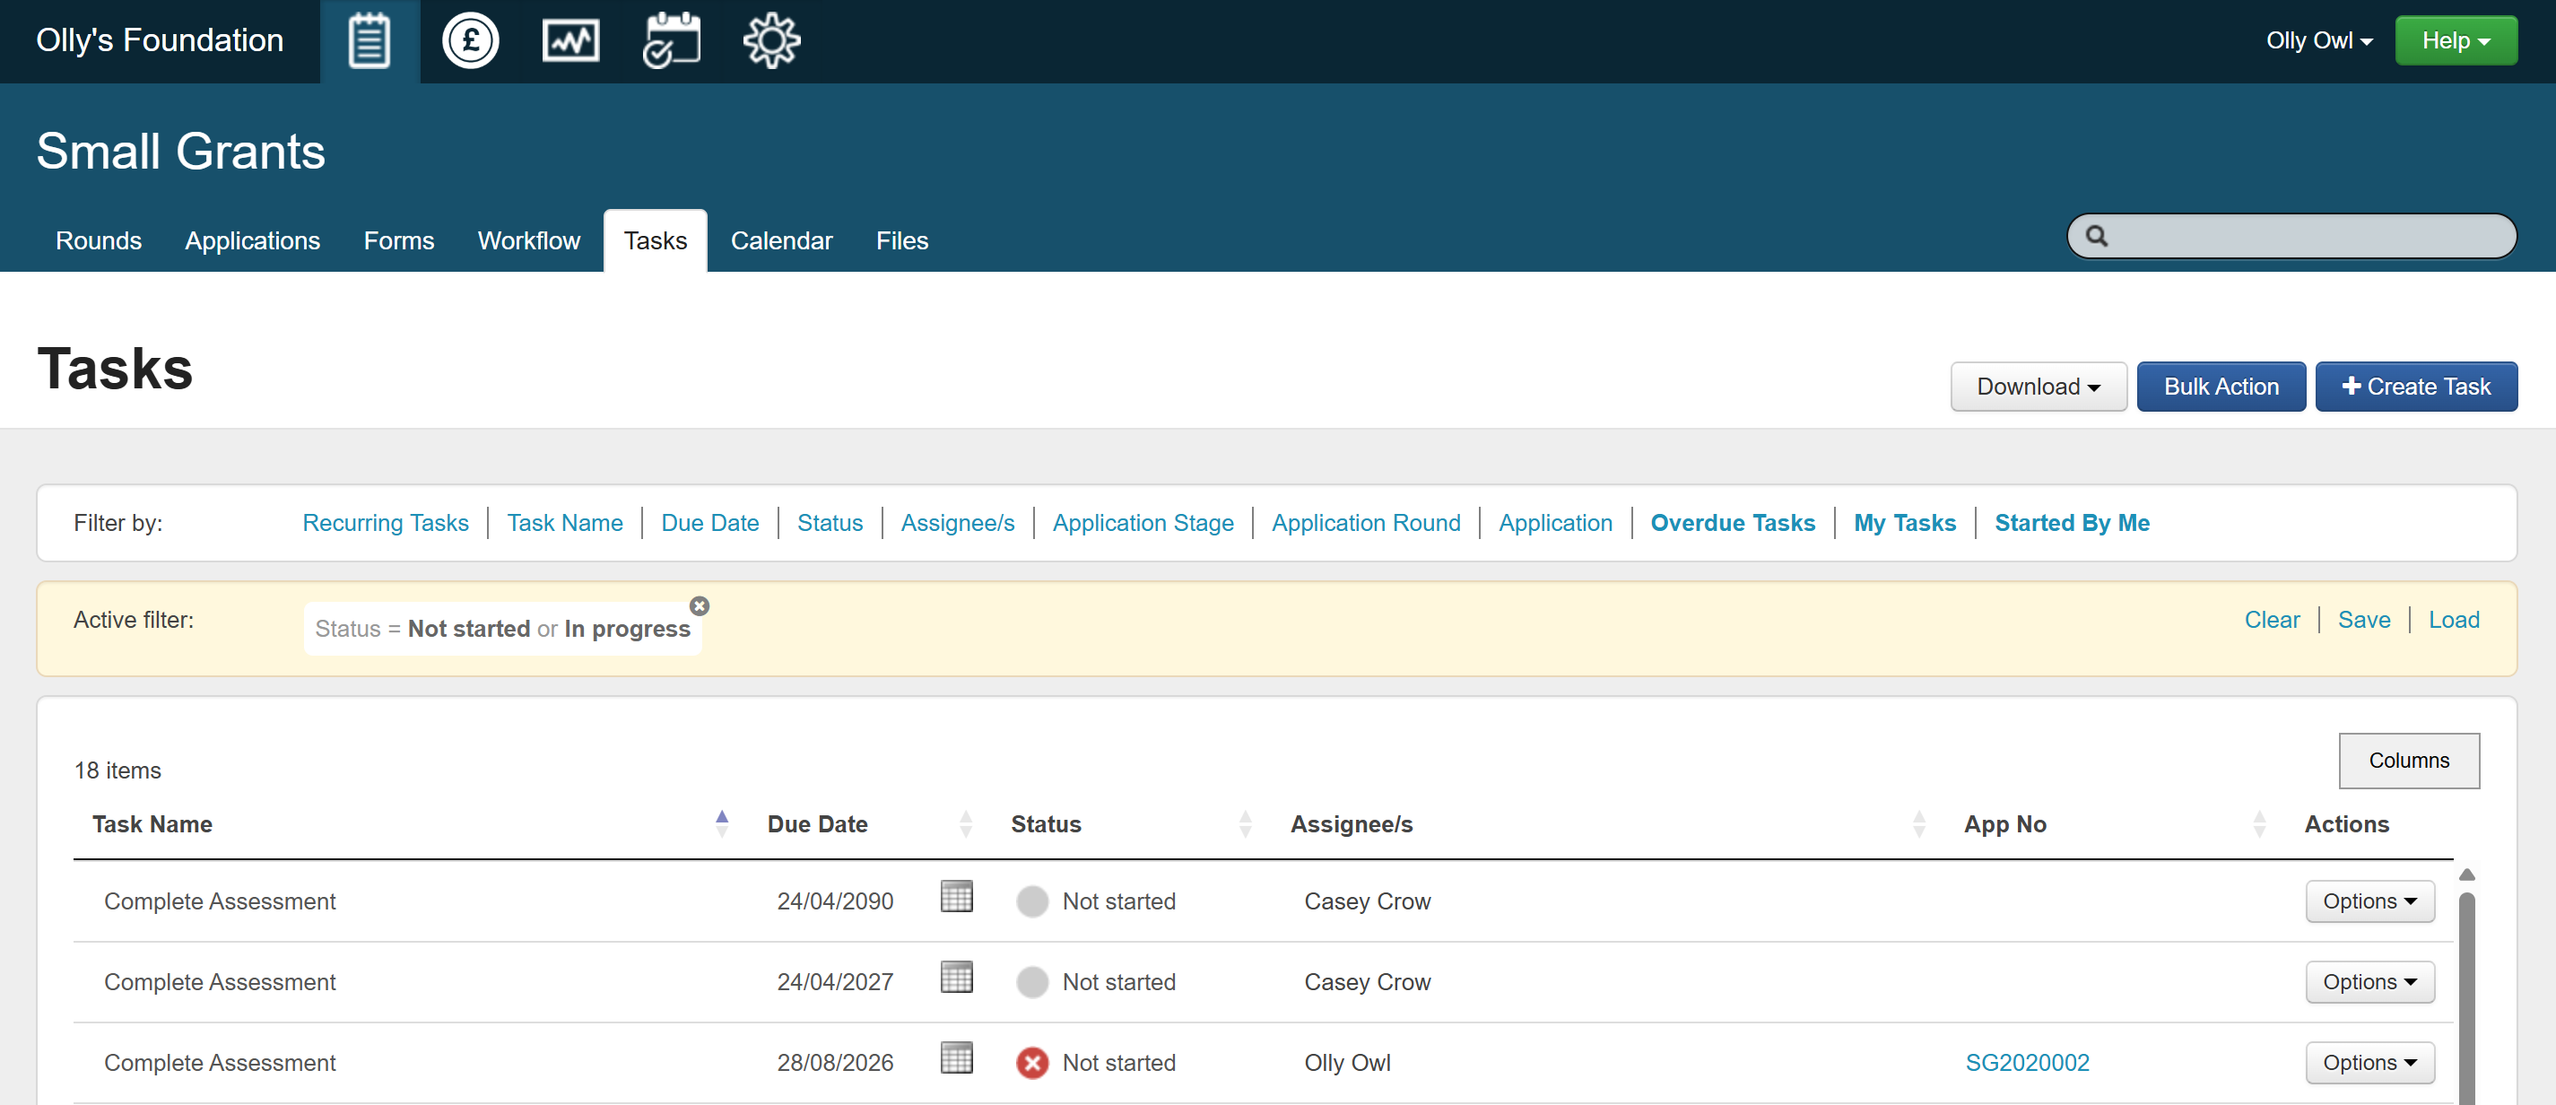Click grey status circle of 24/04/2027 task
The width and height of the screenshot is (2556, 1105).
(1032, 982)
